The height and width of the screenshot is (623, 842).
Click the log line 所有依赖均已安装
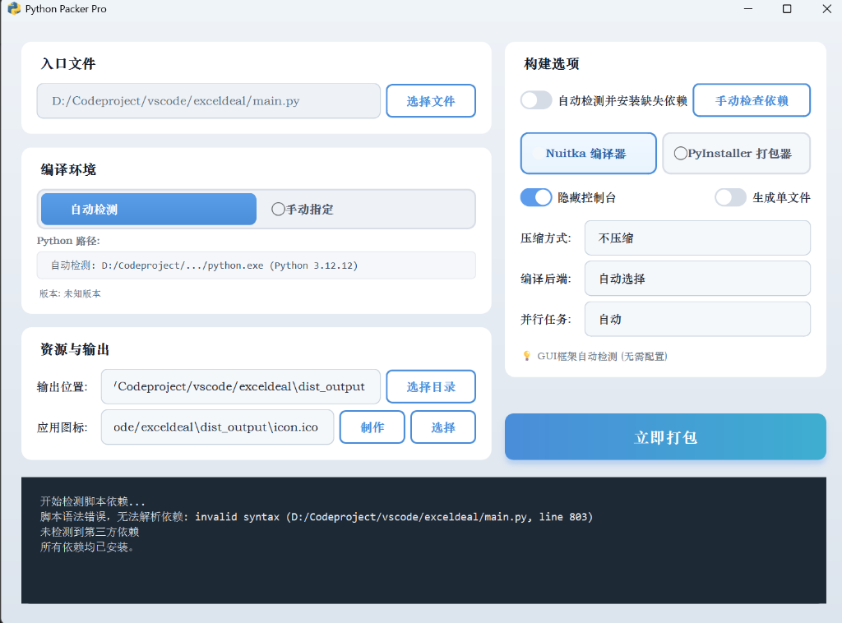pyautogui.click(x=87, y=547)
